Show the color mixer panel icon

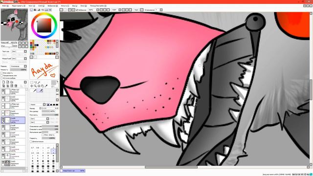pos(43,10)
